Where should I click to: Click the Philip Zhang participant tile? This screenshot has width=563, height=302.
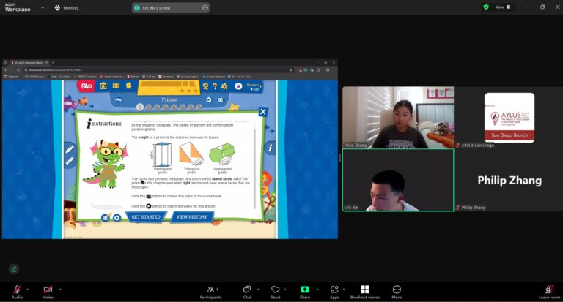click(509, 180)
